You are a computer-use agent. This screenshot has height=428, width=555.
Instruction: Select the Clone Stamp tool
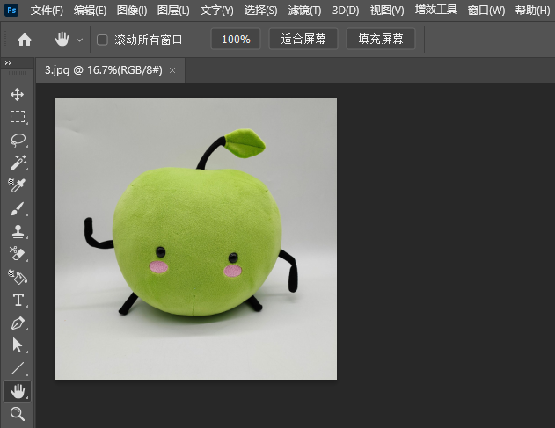pyautogui.click(x=18, y=231)
